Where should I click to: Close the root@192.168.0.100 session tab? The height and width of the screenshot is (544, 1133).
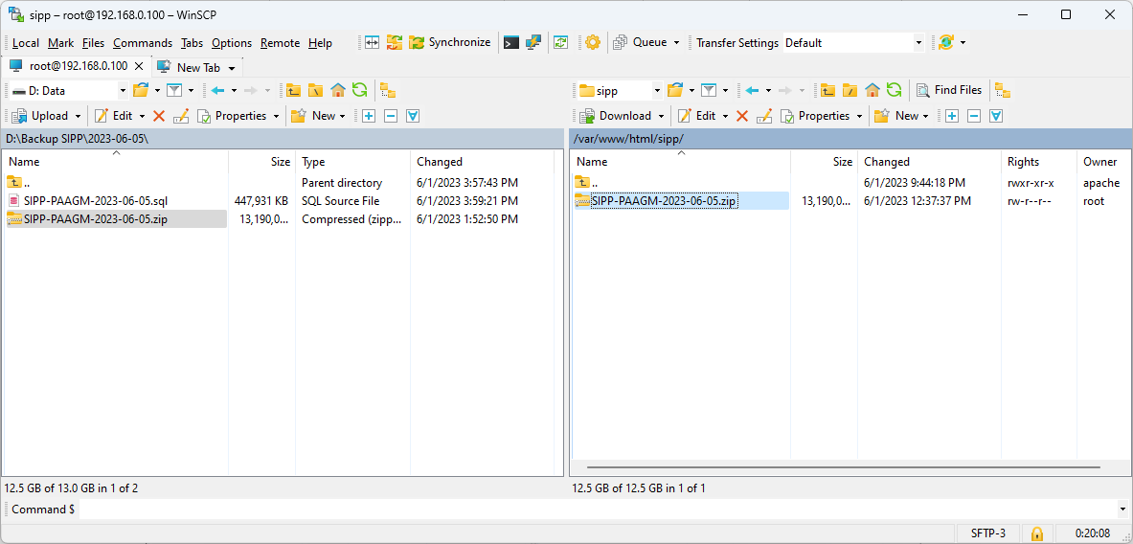tap(140, 66)
